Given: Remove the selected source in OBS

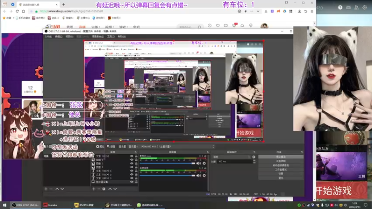Looking at the screenshot, I should click(x=99, y=189).
